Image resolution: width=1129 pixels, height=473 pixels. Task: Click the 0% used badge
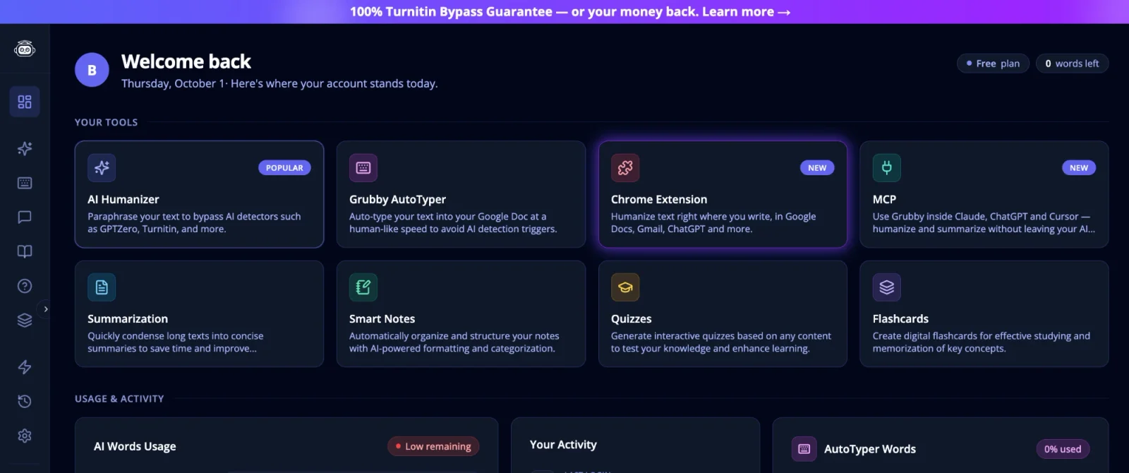point(1063,449)
